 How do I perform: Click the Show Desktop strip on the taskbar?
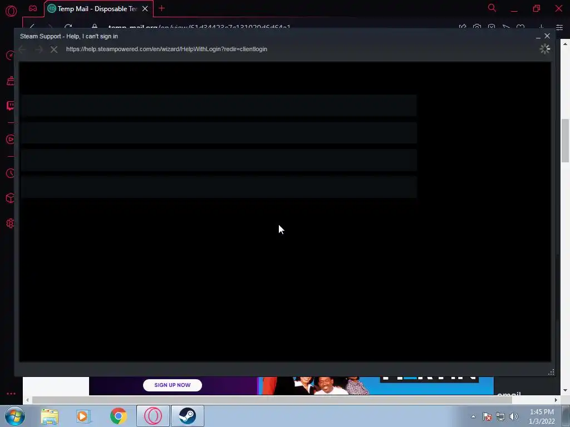[566, 416]
